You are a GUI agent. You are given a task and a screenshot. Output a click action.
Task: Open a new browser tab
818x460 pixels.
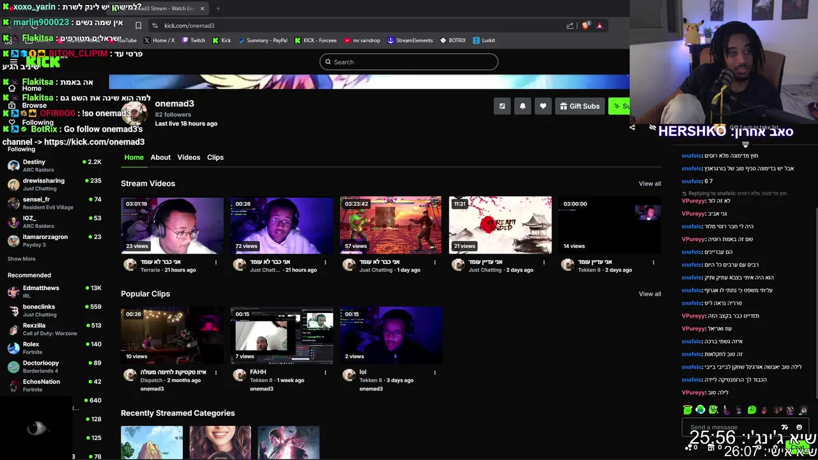(x=218, y=8)
